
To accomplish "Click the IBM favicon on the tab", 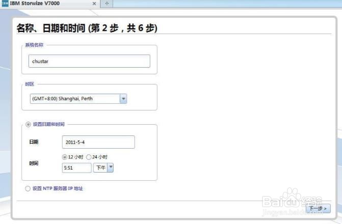I will pyautogui.click(x=5, y=4).
